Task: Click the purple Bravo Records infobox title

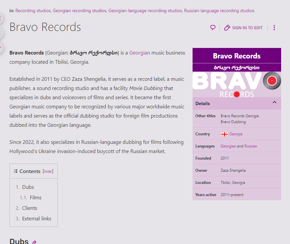Action: [237, 56]
